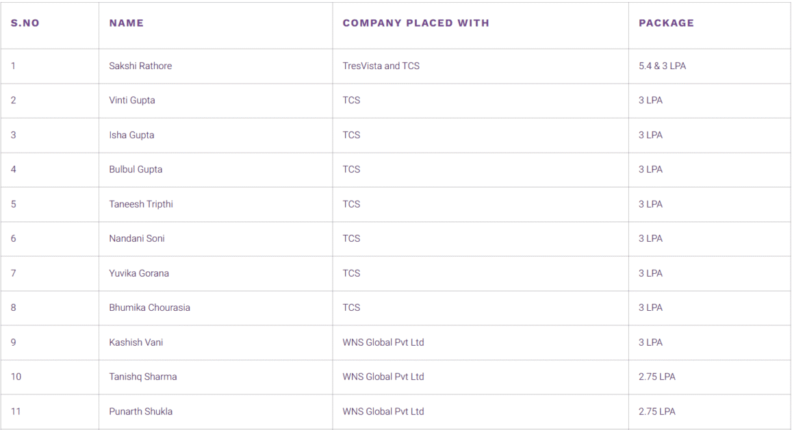Select WNS Global Pvt Ltd for Kashish Vani
The height and width of the screenshot is (430, 792).
[383, 342]
